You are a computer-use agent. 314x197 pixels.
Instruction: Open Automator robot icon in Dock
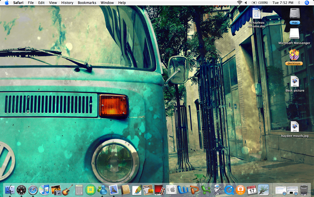coord(217,190)
